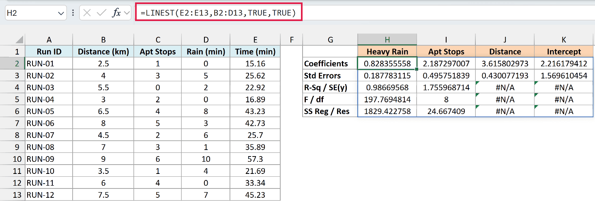Select cell with std error 1.569610454
Image resolution: width=595 pixels, height=201 pixels.
(x=564, y=75)
